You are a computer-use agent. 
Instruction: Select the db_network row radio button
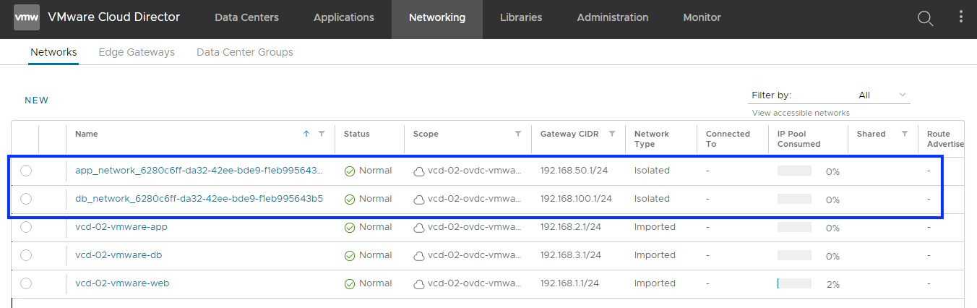click(26, 199)
